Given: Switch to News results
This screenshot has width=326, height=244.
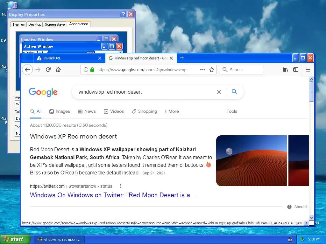Looking at the screenshot, I should click(87, 112).
